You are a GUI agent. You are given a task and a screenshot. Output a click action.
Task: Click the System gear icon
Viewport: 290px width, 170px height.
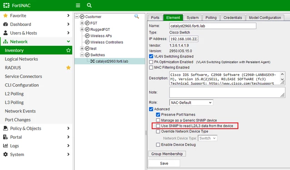5,154
